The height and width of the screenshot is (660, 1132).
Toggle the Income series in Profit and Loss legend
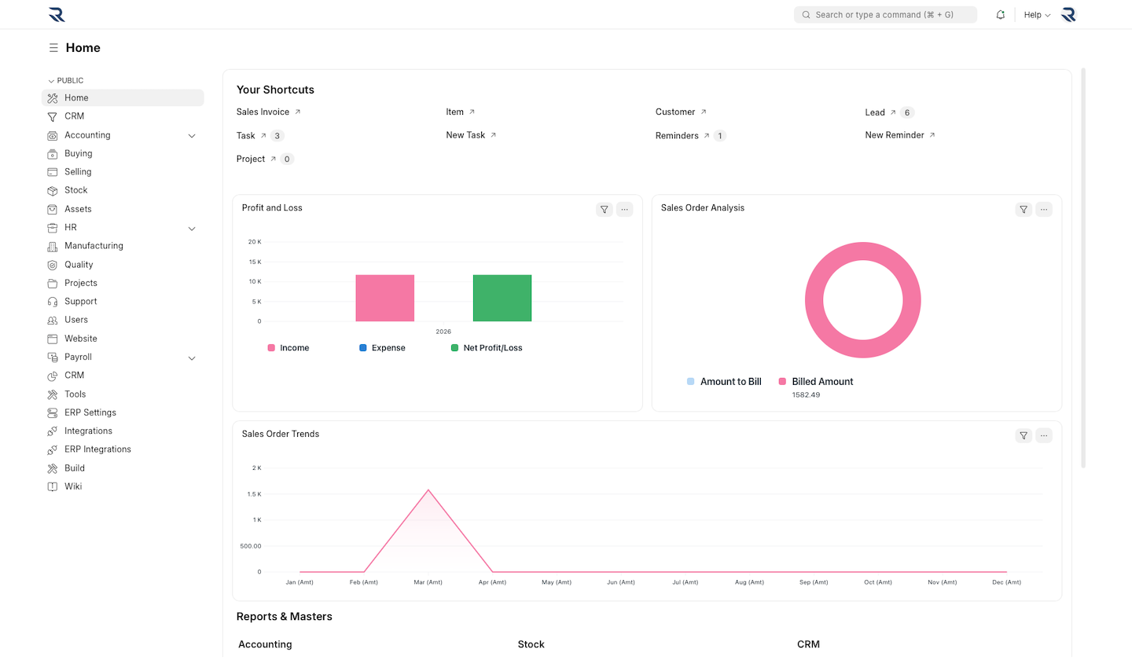[x=288, y=347]
